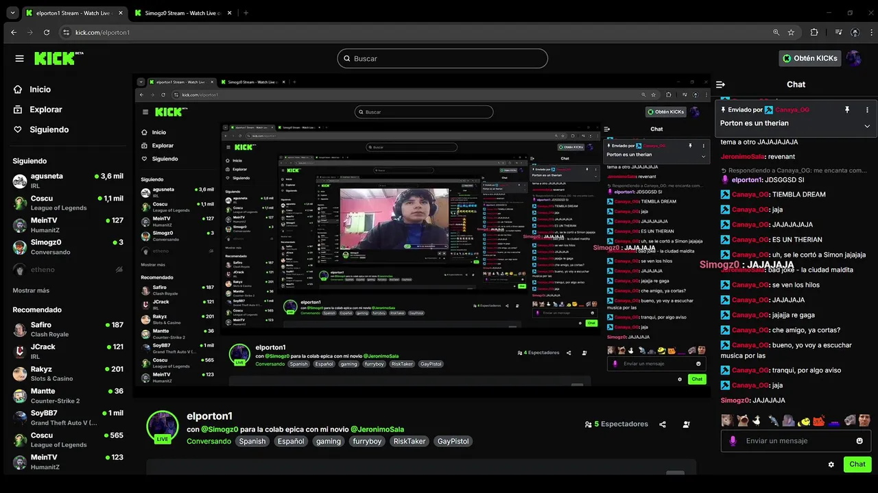Reload the page with Chrome's refresh icon
This screenshot has width=878, height=493.
click(47, 32)
